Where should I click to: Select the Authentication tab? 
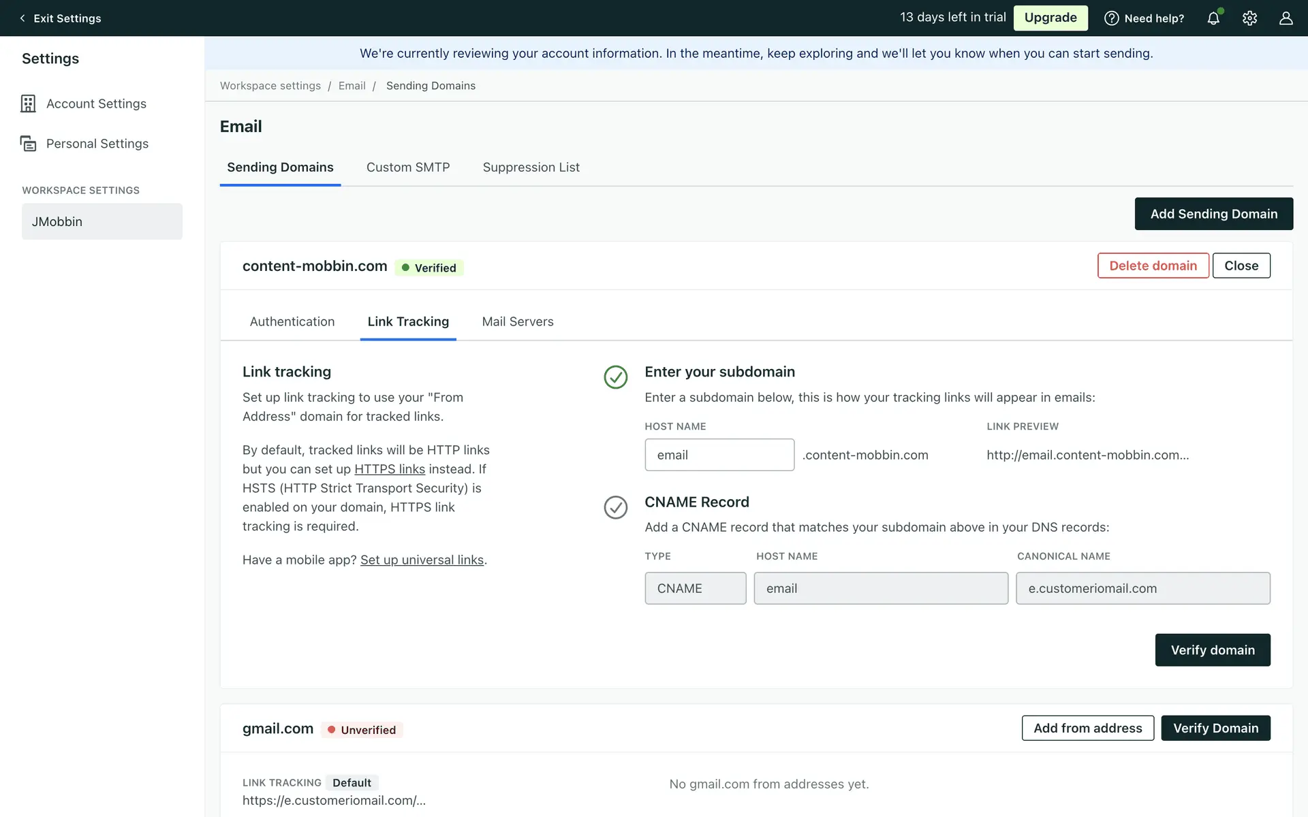point(292,321)
